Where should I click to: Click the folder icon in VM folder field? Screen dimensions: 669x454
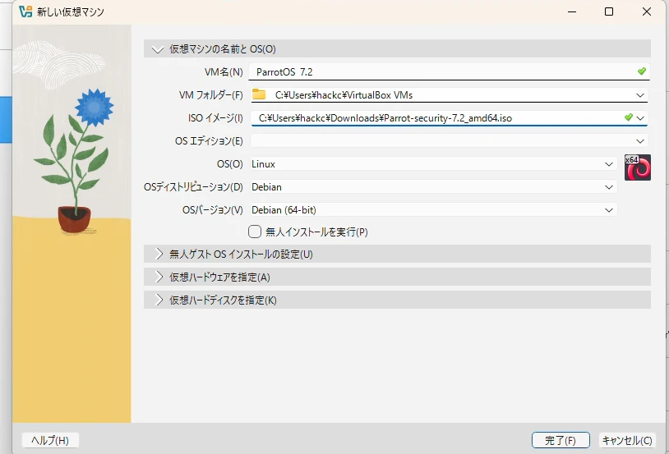(x=259, y=94)
